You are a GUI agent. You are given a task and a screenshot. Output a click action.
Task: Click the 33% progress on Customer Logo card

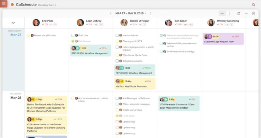[236, 36]
